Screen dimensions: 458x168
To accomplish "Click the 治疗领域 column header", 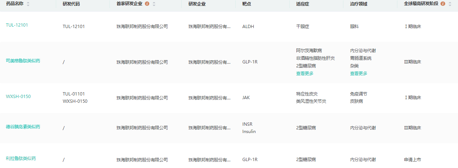I will coord(359,4).
